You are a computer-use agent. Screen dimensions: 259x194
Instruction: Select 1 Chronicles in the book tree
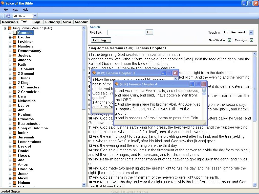[x=29, y=87]
